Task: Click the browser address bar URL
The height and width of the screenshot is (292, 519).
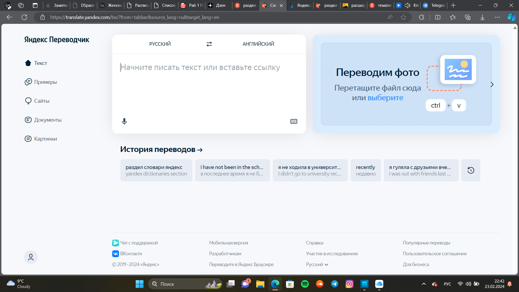Action: (x=135, y=17)
